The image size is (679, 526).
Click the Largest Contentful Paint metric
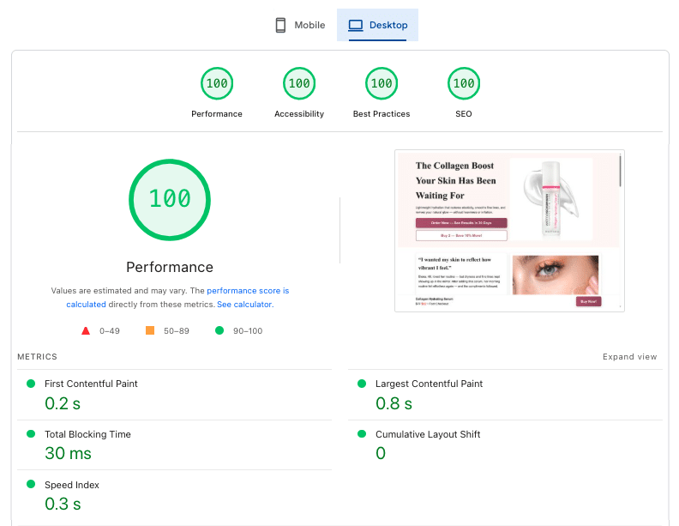coord(429,384)
